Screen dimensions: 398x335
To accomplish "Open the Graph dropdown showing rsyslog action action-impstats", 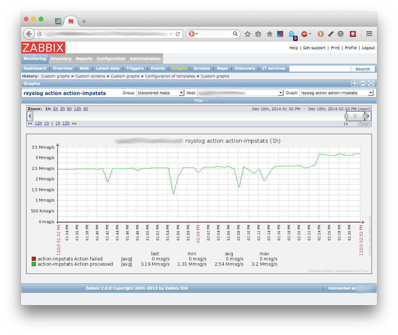I will click(336, 93).
